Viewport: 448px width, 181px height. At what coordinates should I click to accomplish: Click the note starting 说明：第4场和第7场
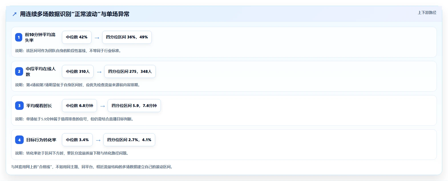point(78,85)
